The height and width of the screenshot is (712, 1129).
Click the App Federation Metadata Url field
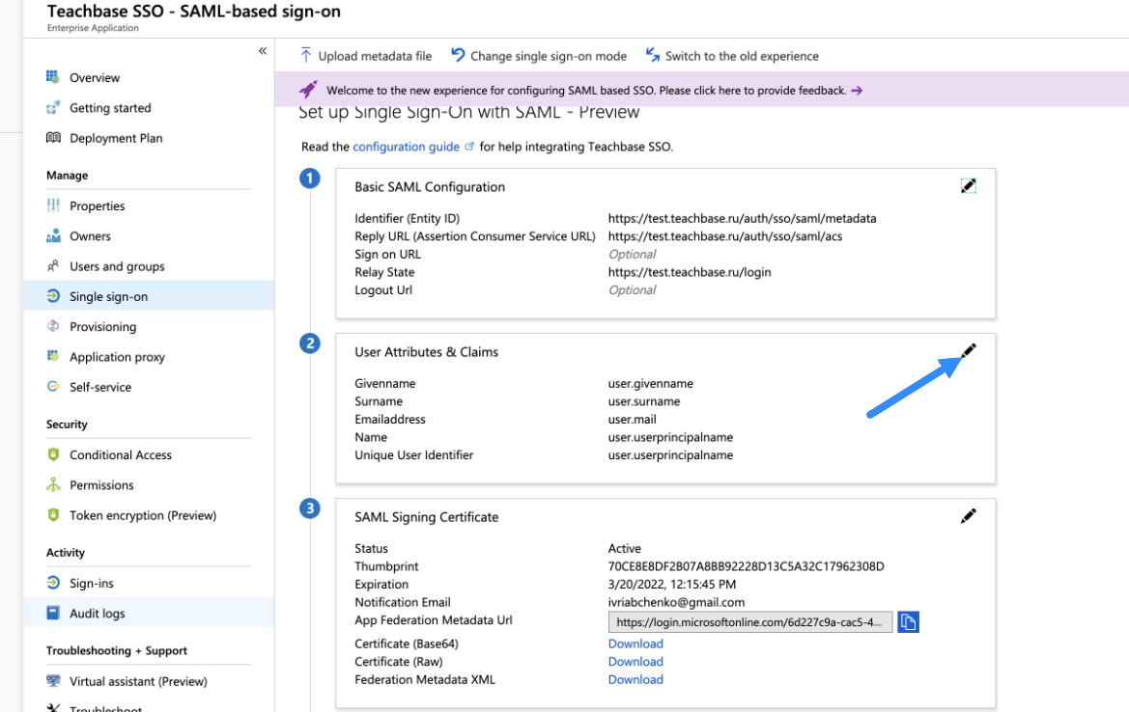click(750, 622)
